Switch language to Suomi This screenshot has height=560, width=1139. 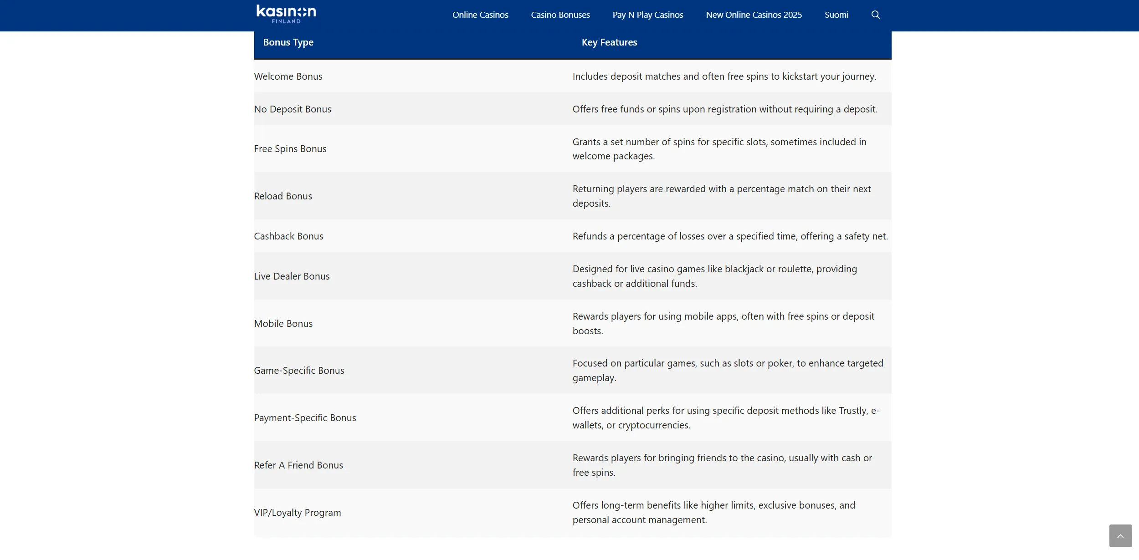tap(836, 15)
